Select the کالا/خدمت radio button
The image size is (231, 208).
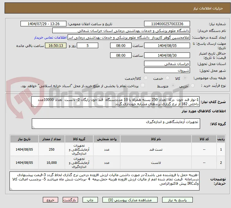click(146, 78)
